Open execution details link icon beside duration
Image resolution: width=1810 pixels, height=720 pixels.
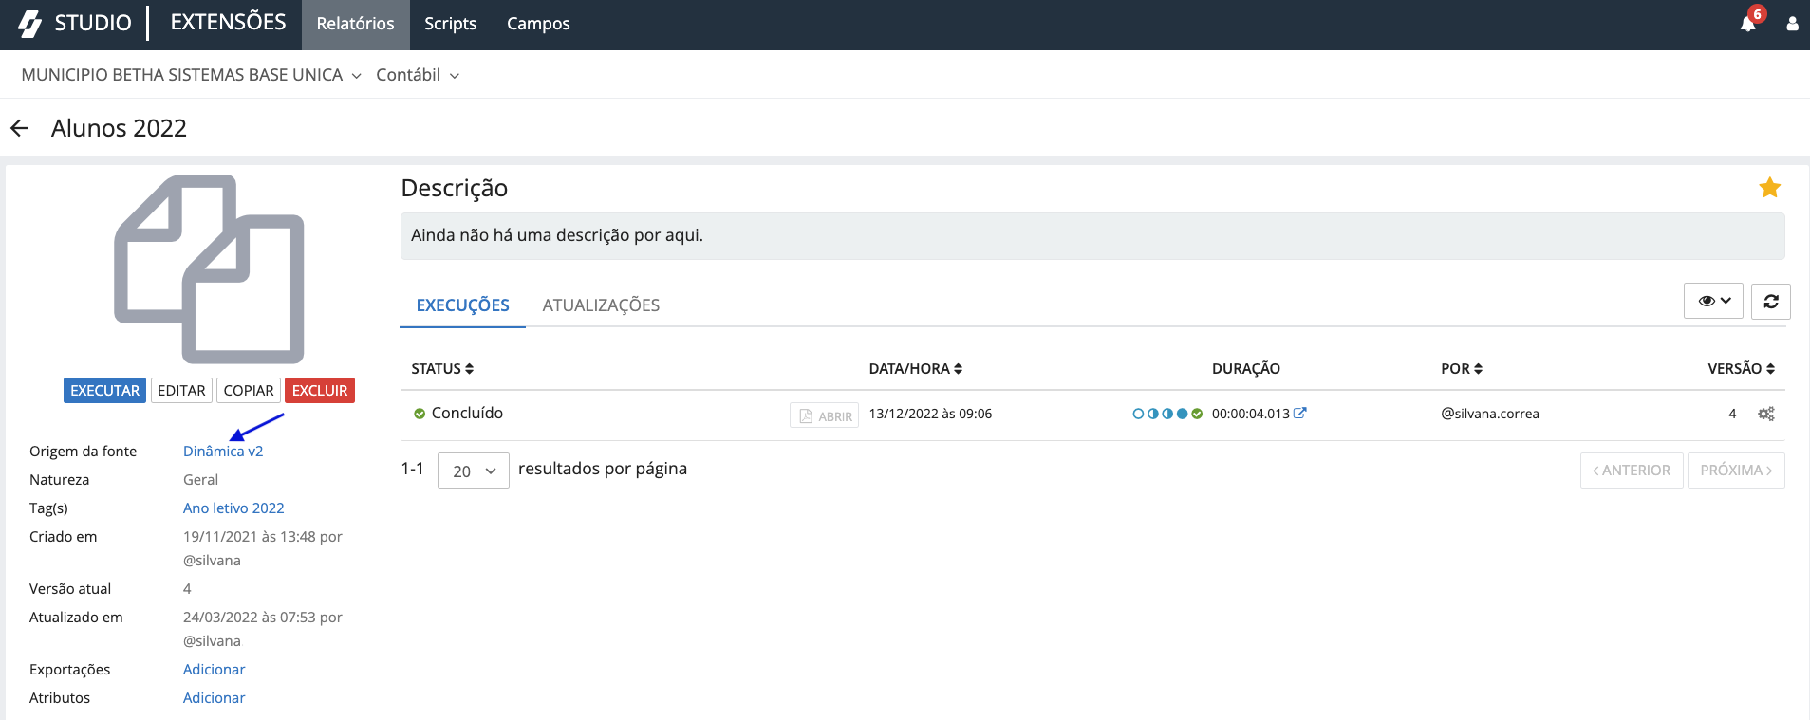1300,413
